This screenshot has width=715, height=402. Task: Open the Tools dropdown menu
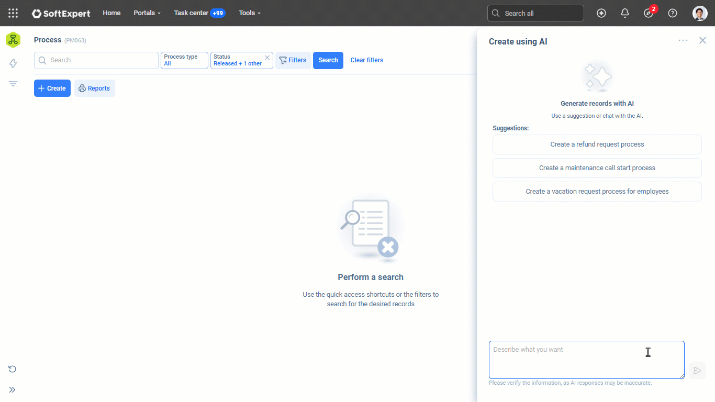tap(250, 13)
